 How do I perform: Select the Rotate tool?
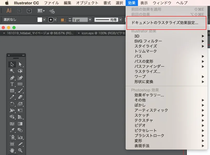(x=12, y=104)
